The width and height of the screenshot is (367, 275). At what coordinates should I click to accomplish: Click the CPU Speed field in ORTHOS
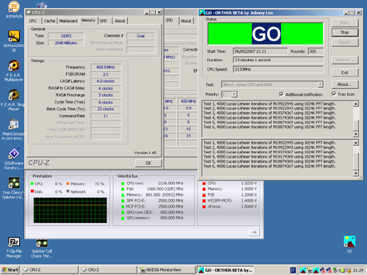pos(278,70)
